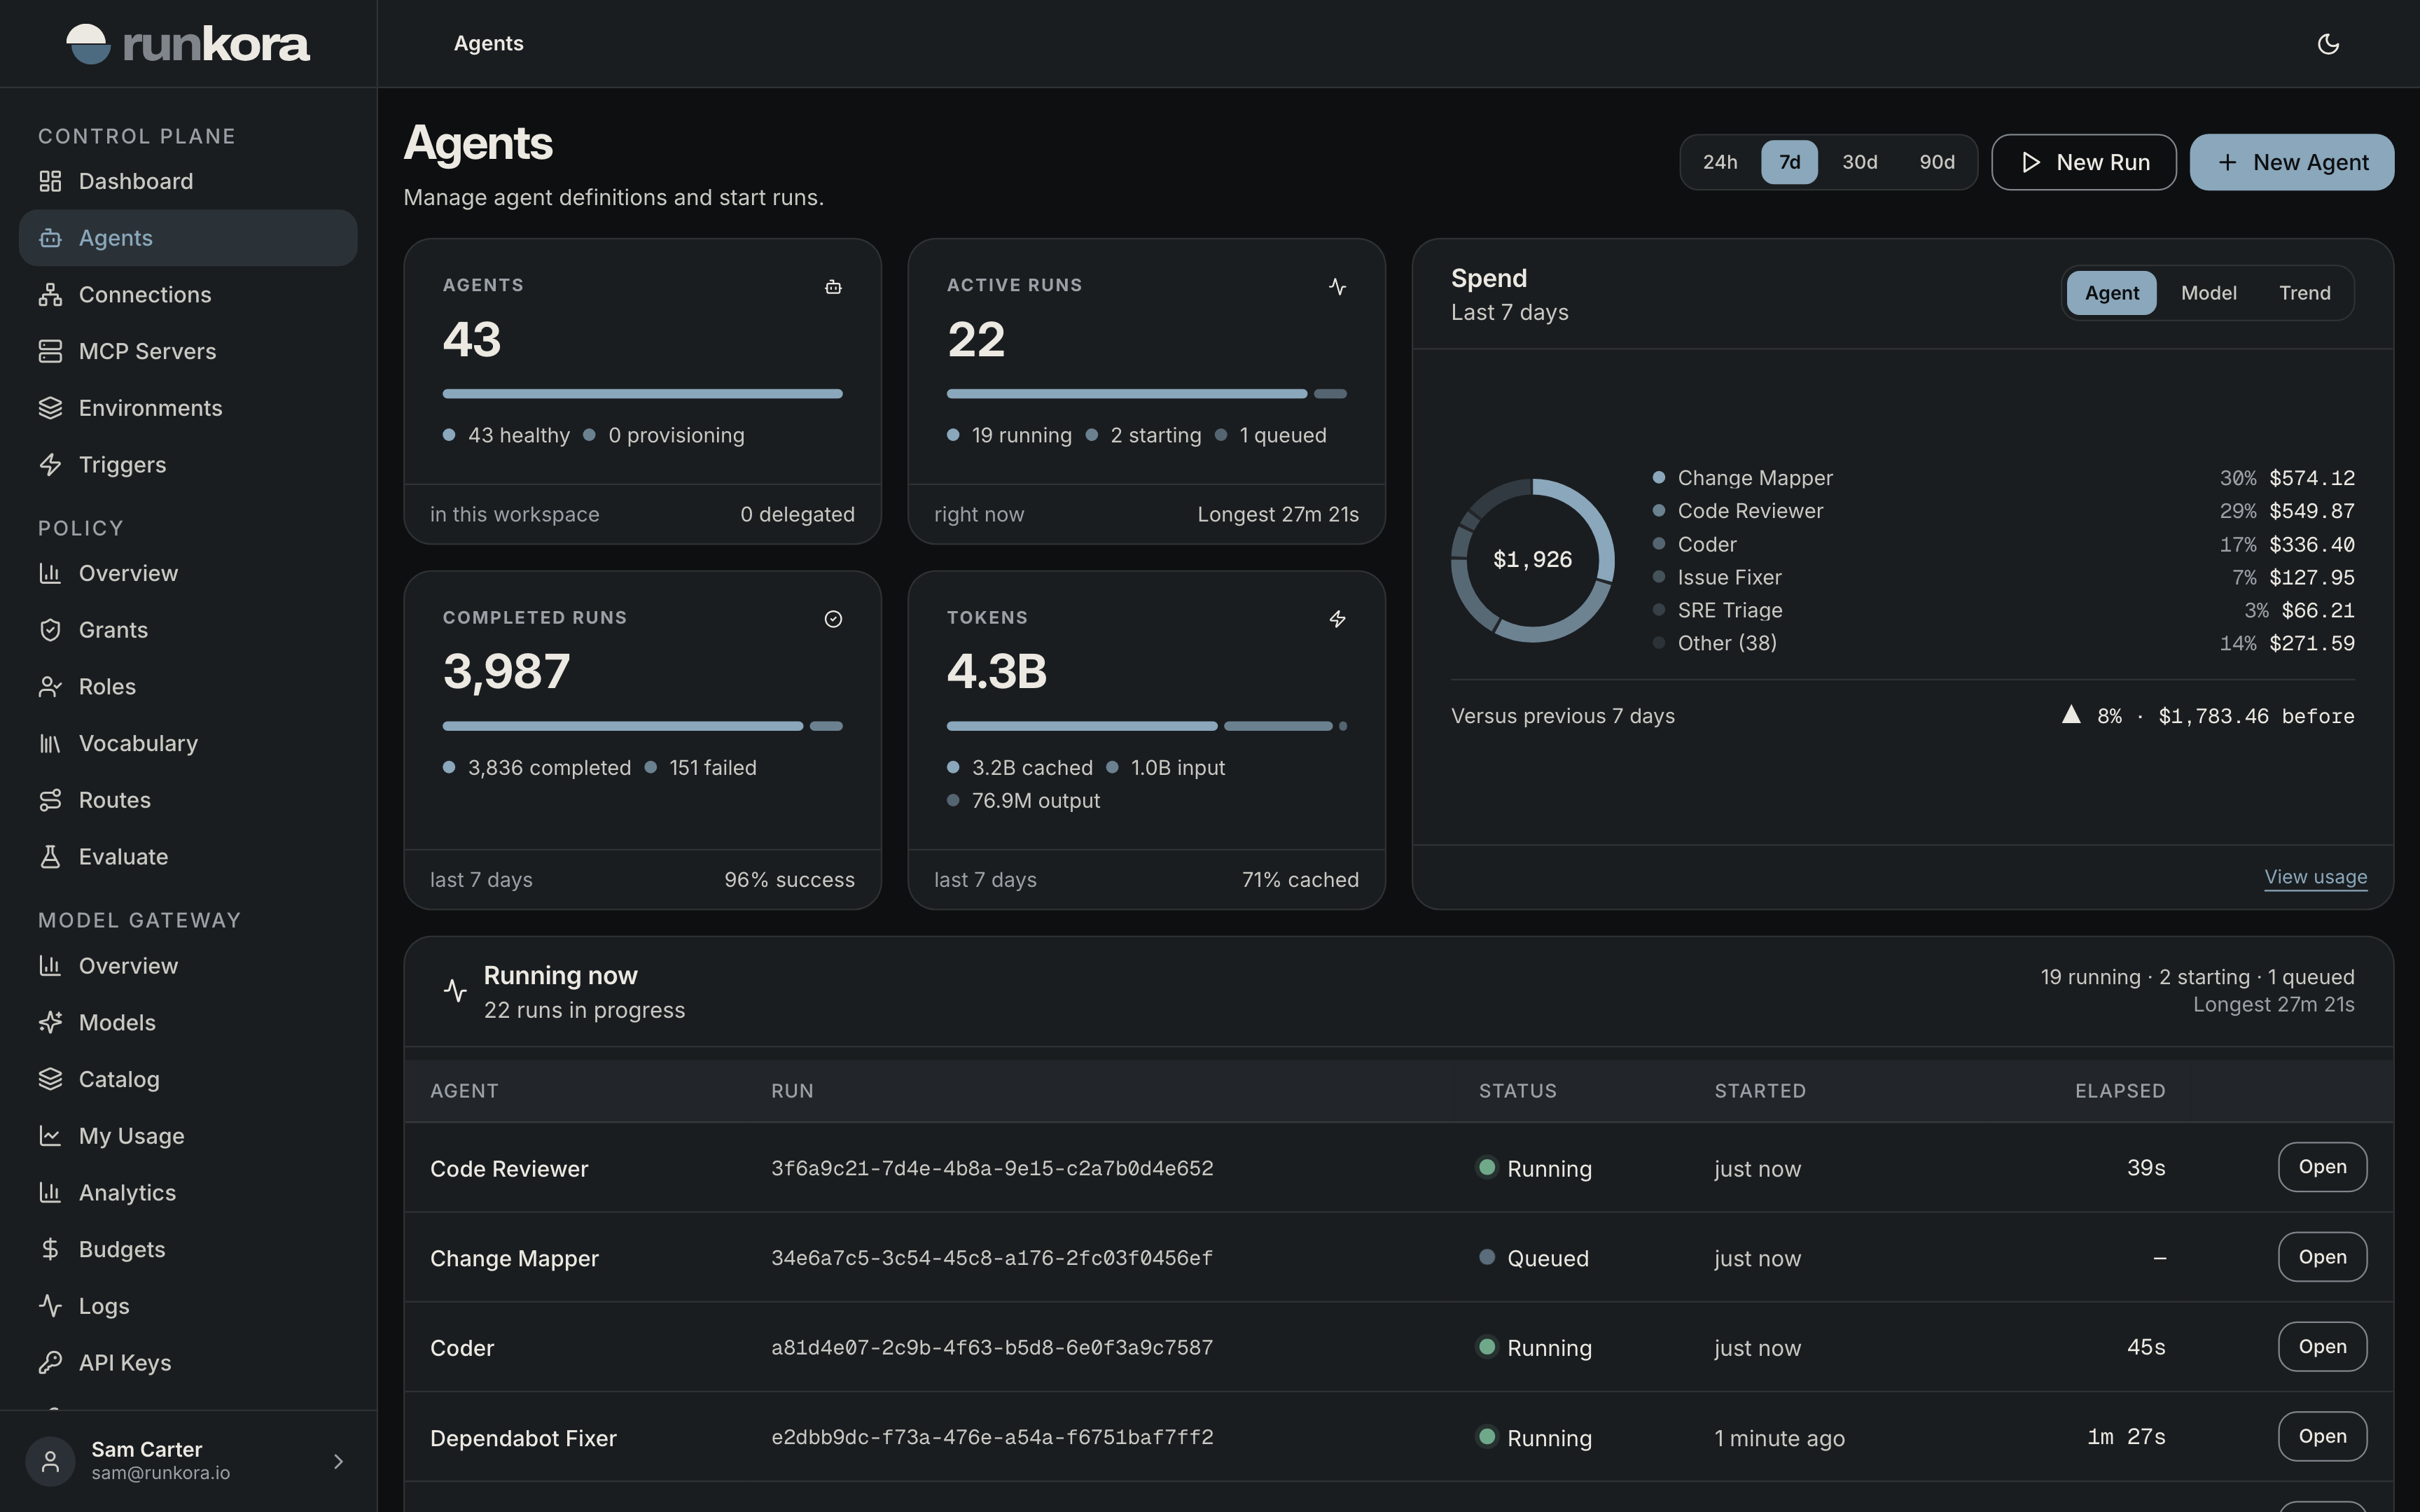Viewport: 2420px width, 1512px height.
Task: Open the Dependabot Fixer run
Action: [2322, 1436]
